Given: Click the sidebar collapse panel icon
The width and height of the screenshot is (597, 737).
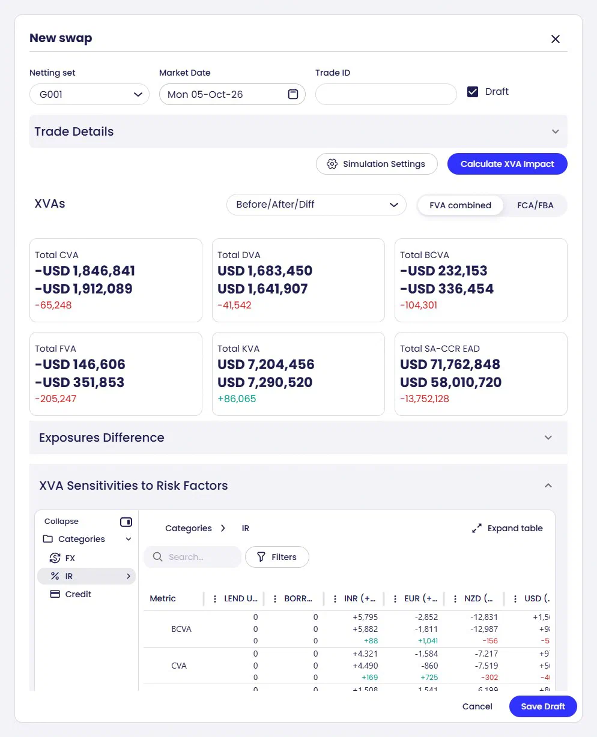Looking at the screenshot, I should point(126,522).
